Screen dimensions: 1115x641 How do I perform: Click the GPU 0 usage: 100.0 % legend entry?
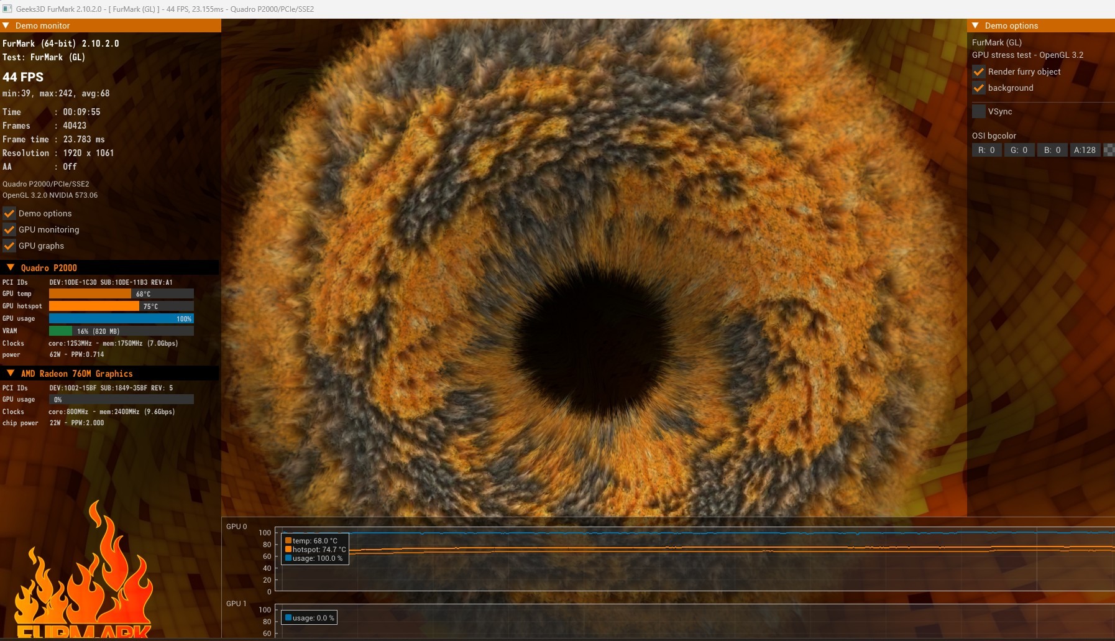click(x=314, y=558)
